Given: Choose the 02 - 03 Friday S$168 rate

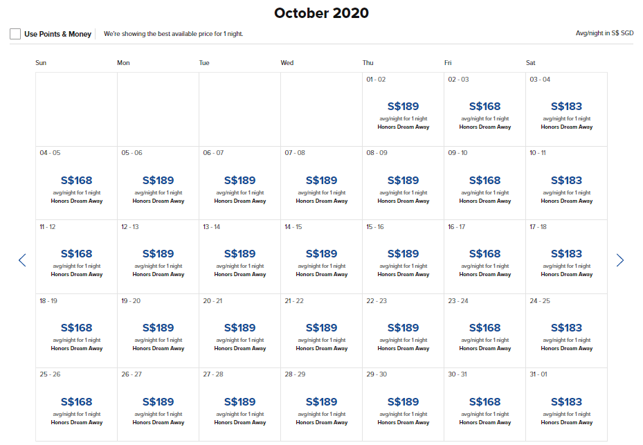Looking at the screenshot, I should click(484, 107).
